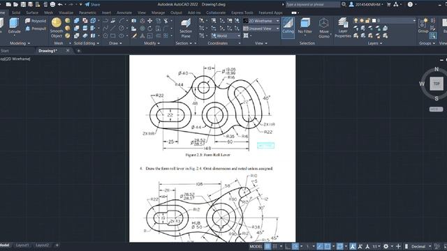Open the Surface ribbon tab
447x251 pixels.
tap(32, 13)
